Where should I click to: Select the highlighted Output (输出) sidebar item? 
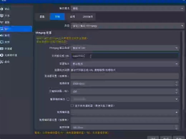tap(16, 29)
